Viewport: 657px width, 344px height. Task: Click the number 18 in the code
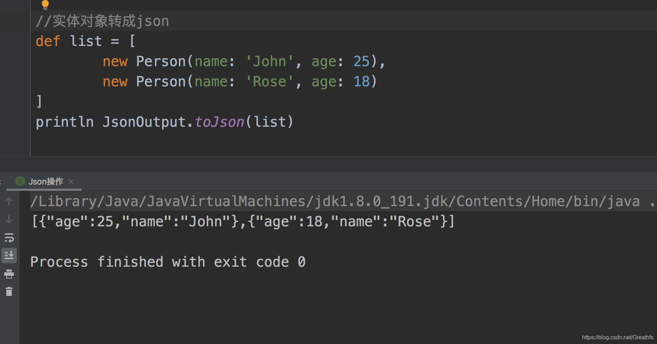[361, 81]
